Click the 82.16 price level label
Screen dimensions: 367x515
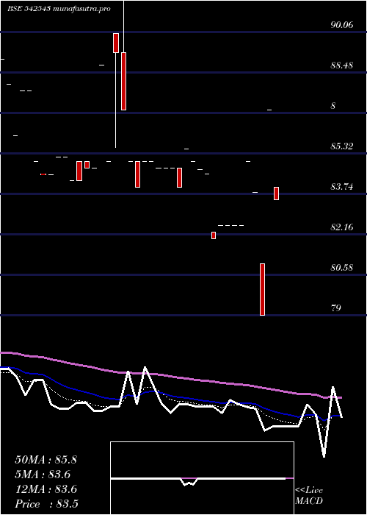tap(342, 227)
